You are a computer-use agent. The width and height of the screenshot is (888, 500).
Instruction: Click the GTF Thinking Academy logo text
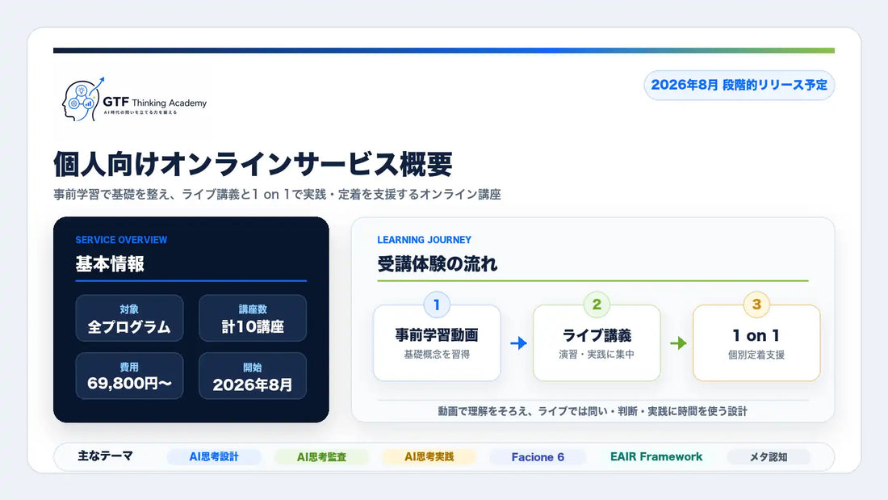(x=155, y=103)
